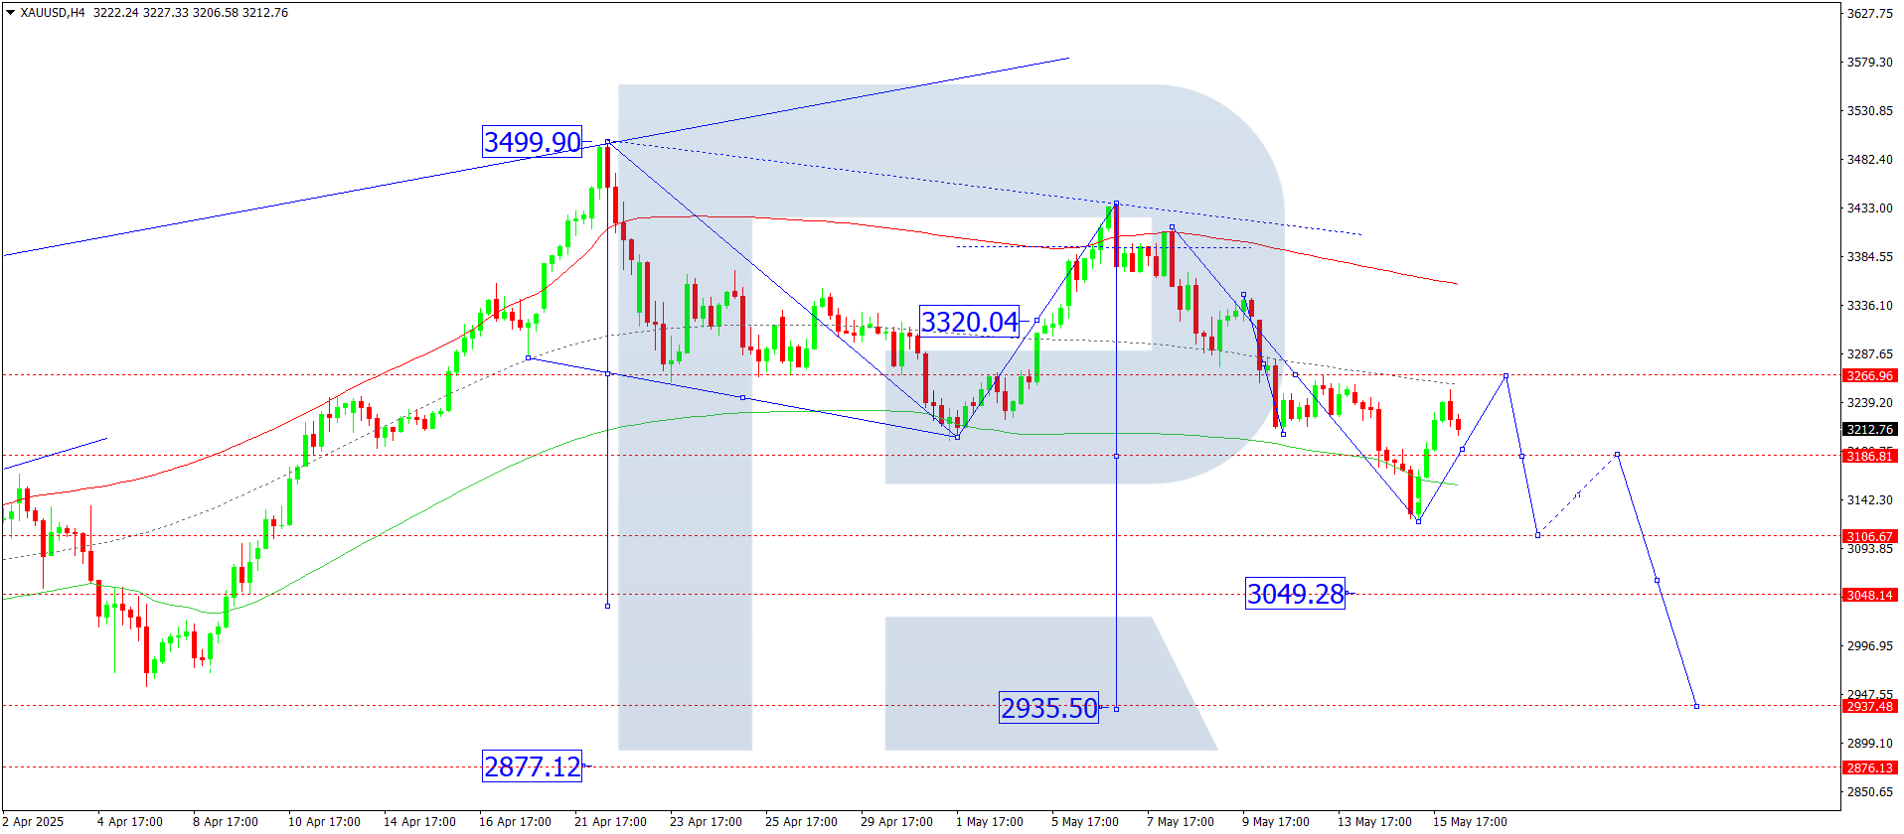This screenshot has height=834, width=1904.
Task: Select the 2877.12 price label
Action: pyautogui.click(x=532, y=766)
